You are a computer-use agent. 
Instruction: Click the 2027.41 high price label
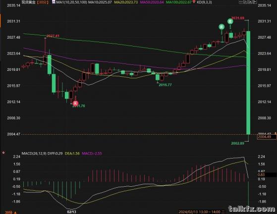53,36
